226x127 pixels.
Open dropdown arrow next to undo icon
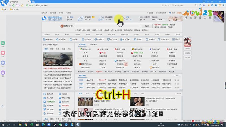[19, 5]
